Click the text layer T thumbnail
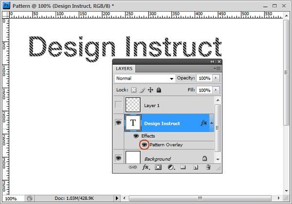 tap(133, 123)
